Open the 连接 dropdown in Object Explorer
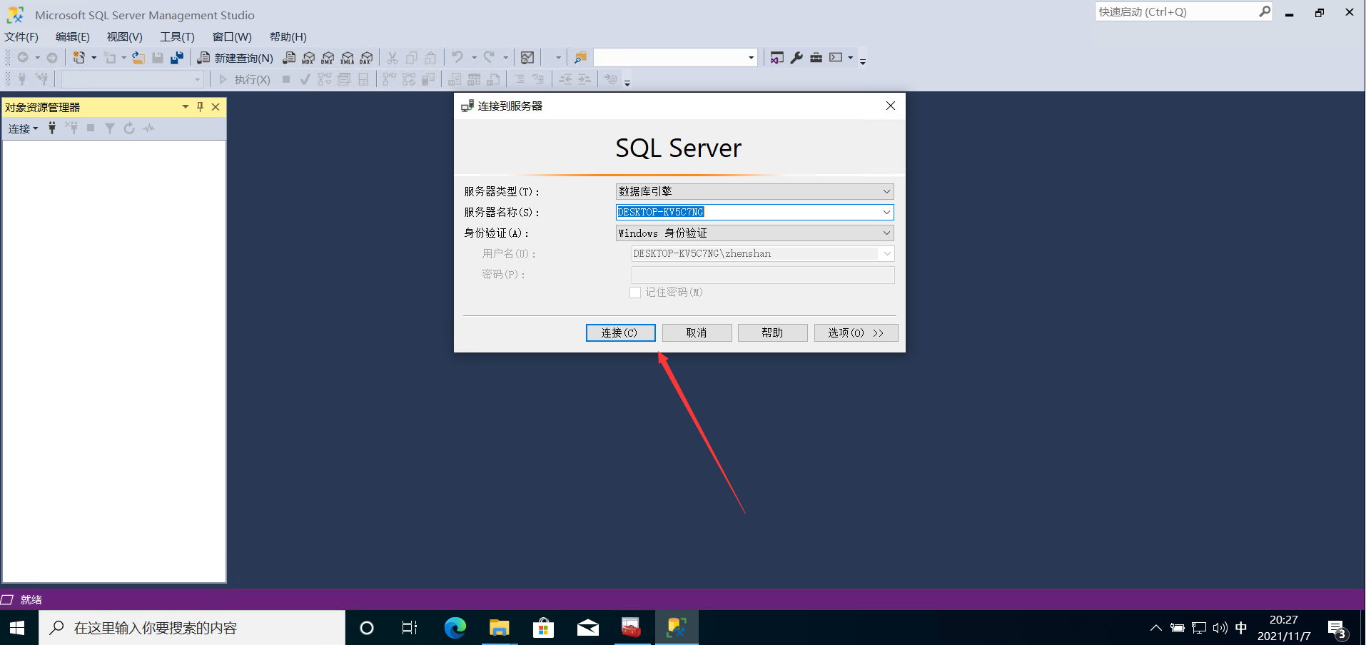The height and width of the screenshot is (645, 1366). 23,128
